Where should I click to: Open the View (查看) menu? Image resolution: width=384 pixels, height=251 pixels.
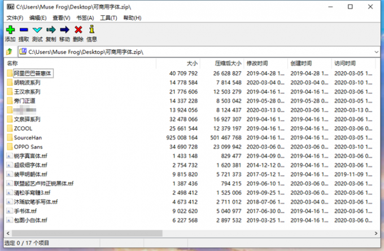coord(61,18)
